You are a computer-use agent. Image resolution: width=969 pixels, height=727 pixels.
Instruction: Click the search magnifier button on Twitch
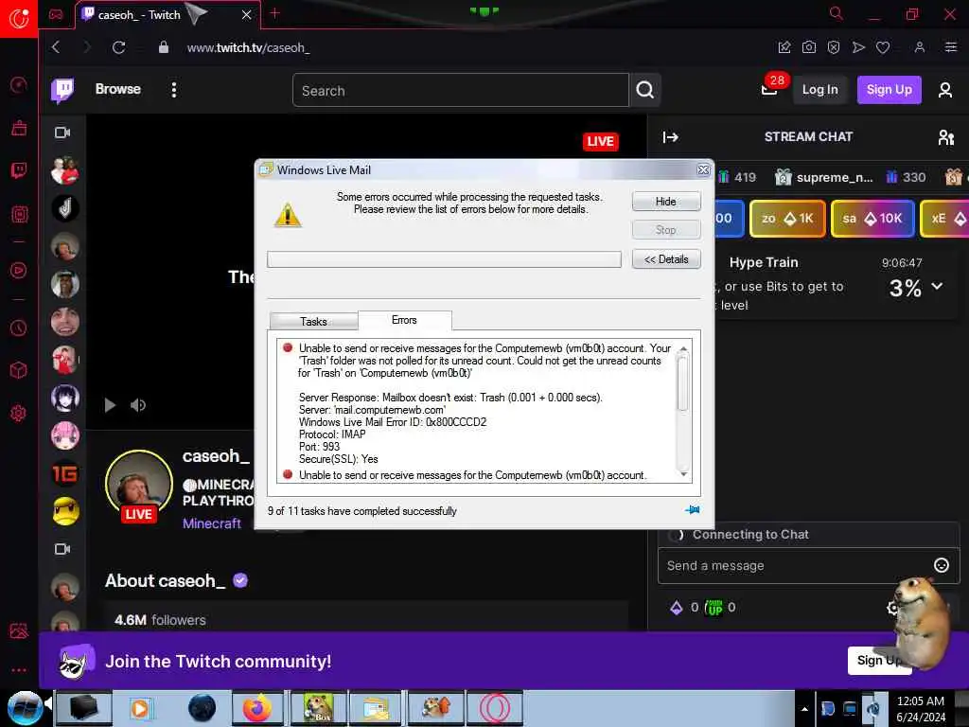[644, 90]
